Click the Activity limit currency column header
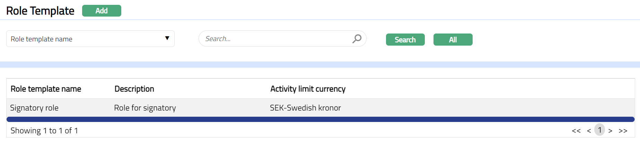Screen dimensions: 640x143 pos(308,89)
